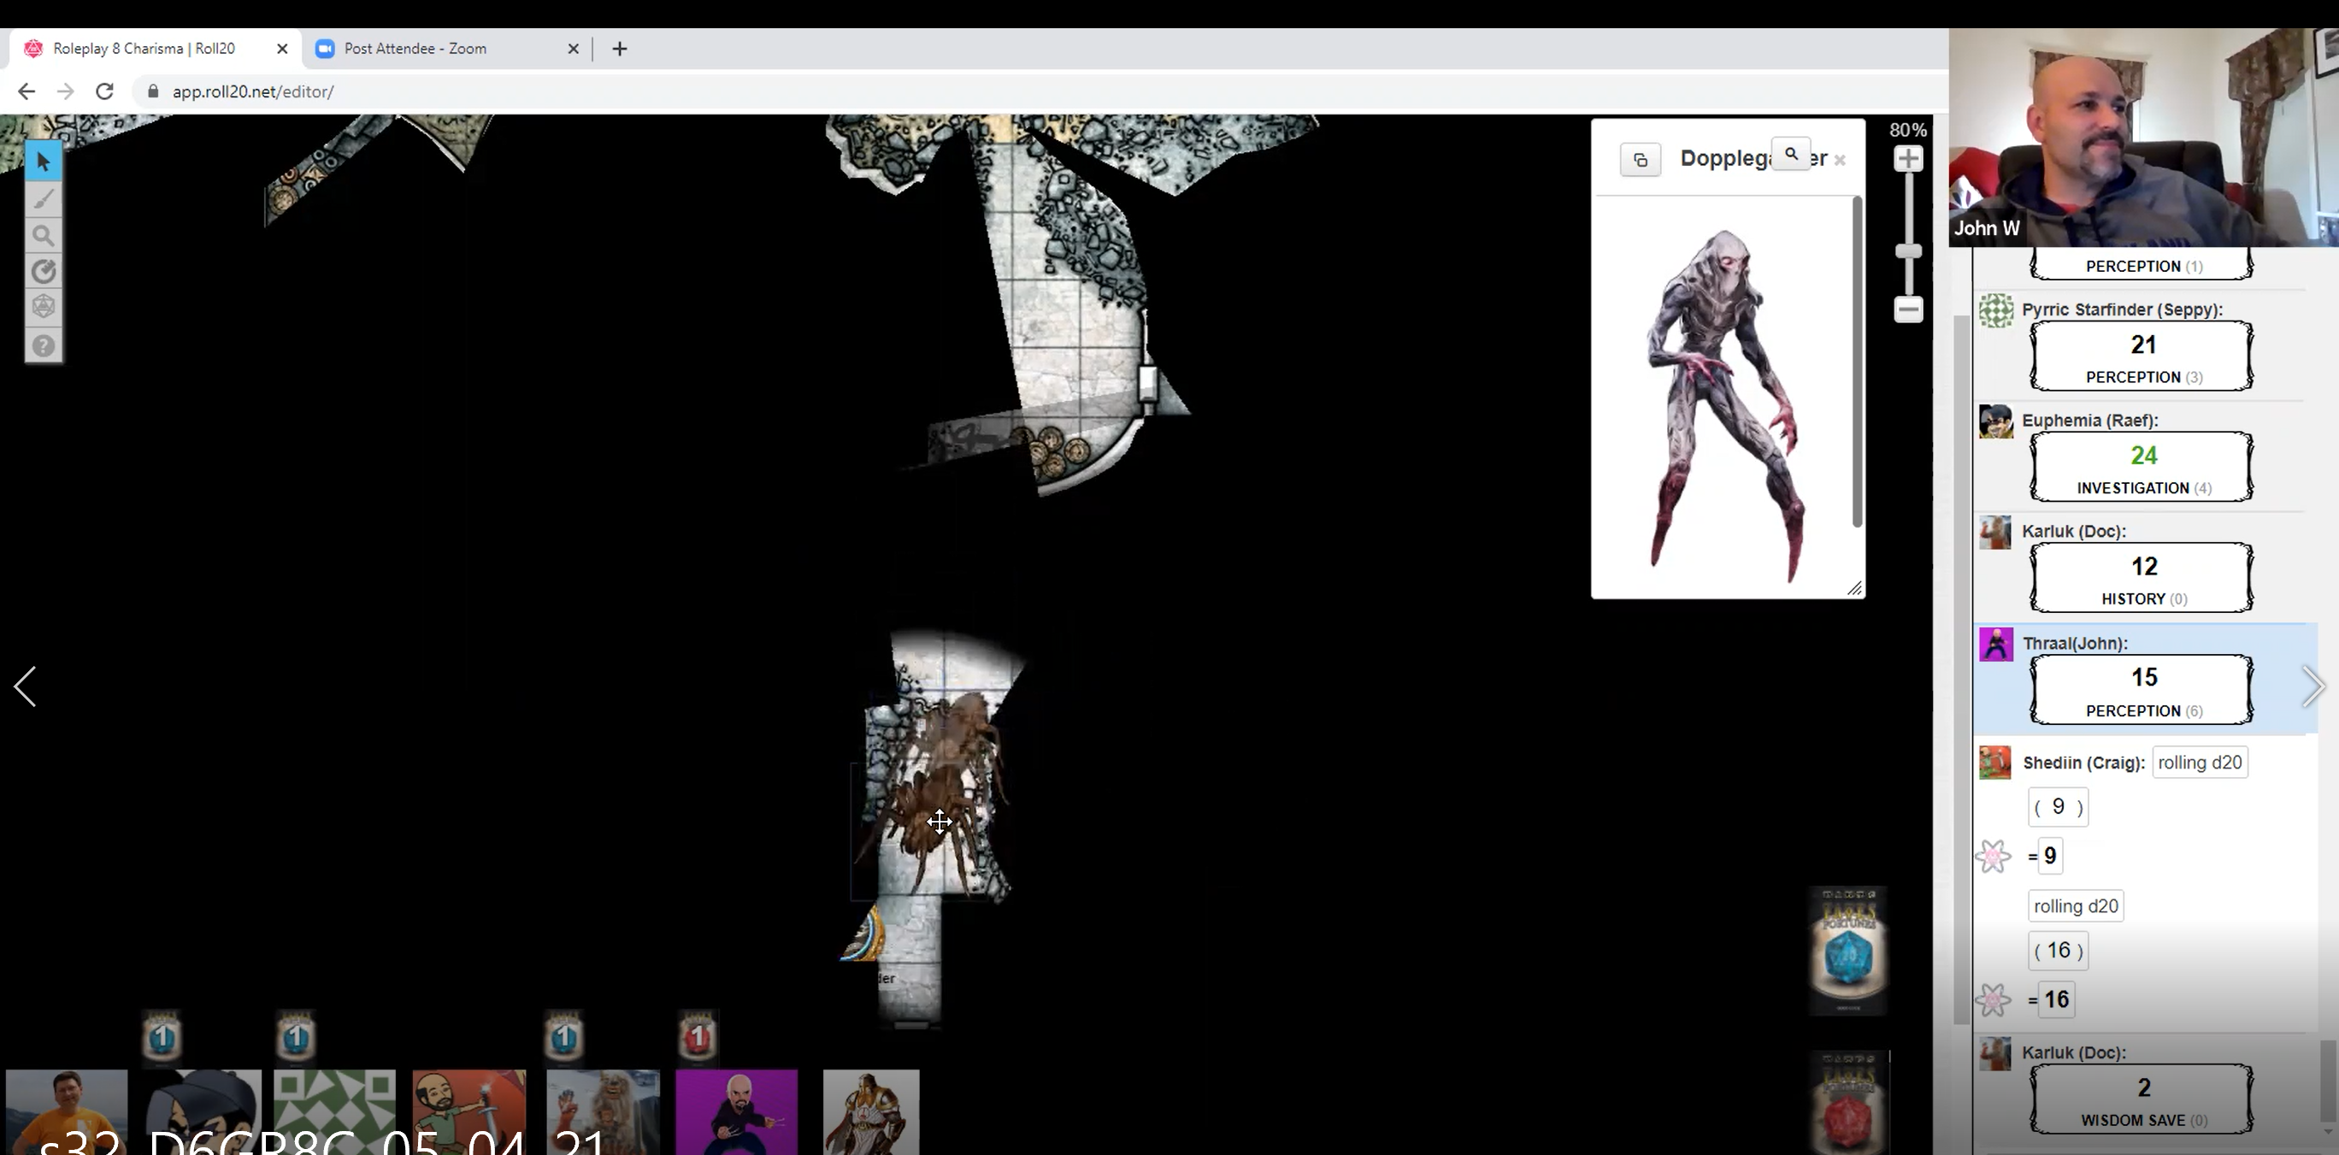Click the purple background player avatar
The image size is (2339, 1155).
(x=736, y=1111)
